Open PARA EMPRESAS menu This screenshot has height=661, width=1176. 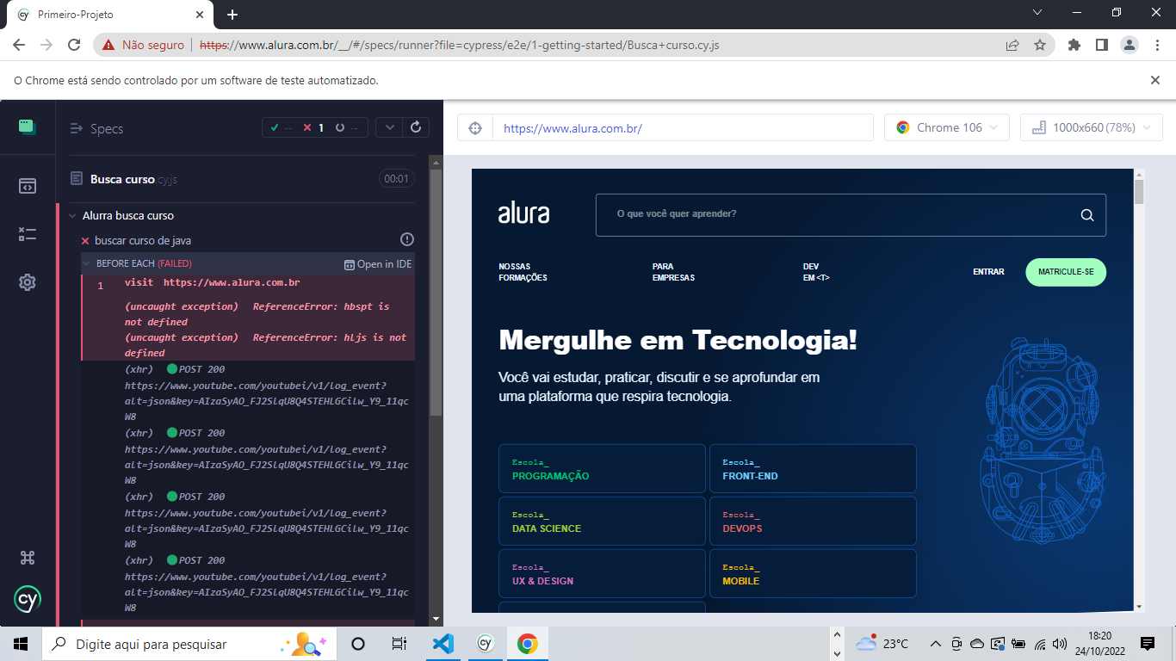click(x=673, y=272)
